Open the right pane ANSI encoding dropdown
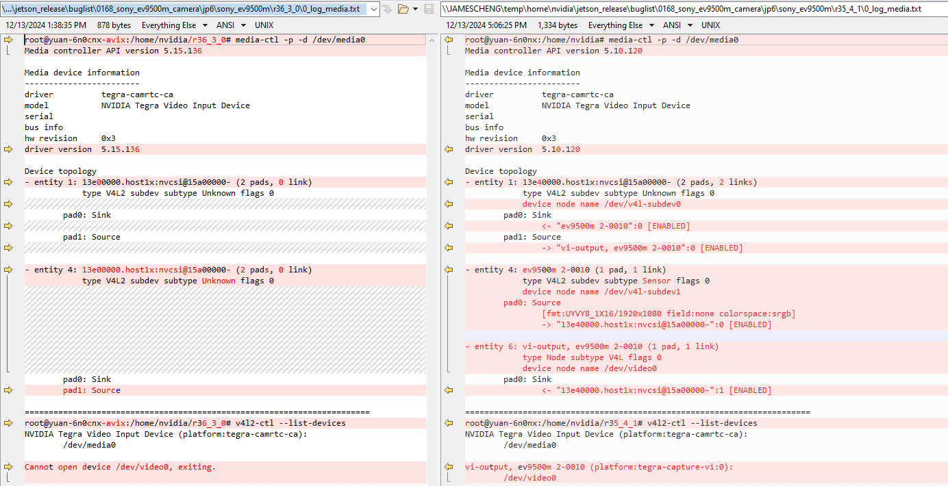This screenshot has width=948, height=486. [x=677, y=25]
